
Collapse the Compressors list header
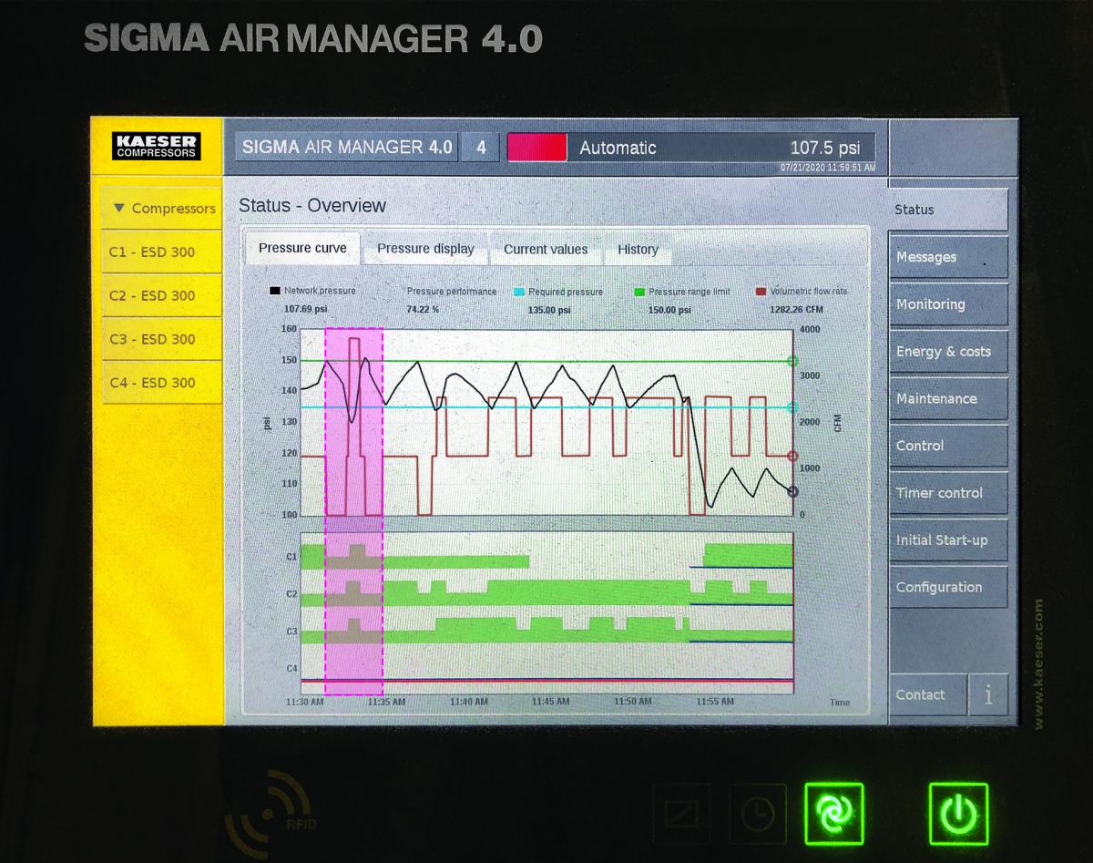163,208
